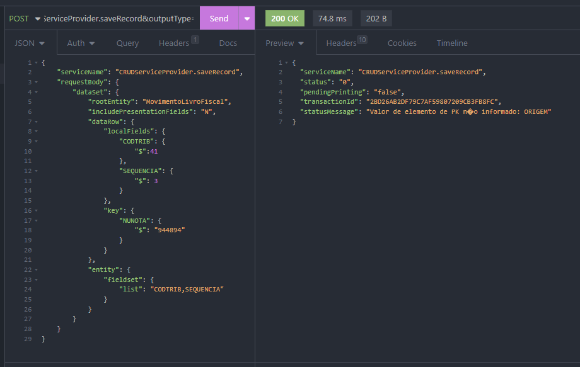This screenshot has width=580, height=367.
Task: Click the 74.8 ms response time tag
Action: tap(332, 19)
